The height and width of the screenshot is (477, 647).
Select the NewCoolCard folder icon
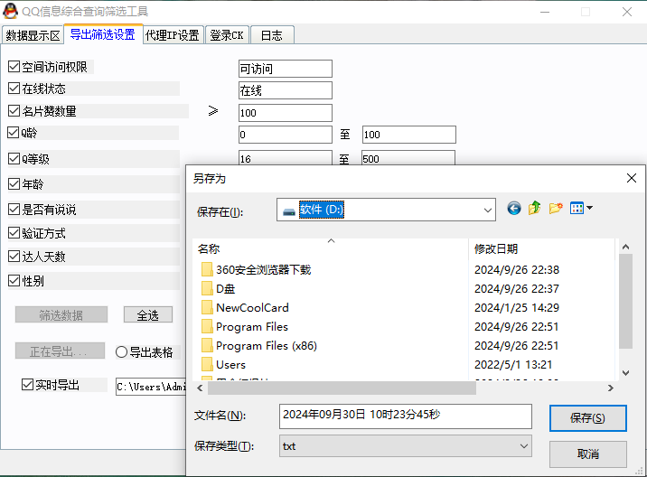click(x=207, y=308)
